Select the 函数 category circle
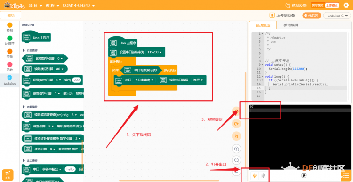 click(10, 64)
